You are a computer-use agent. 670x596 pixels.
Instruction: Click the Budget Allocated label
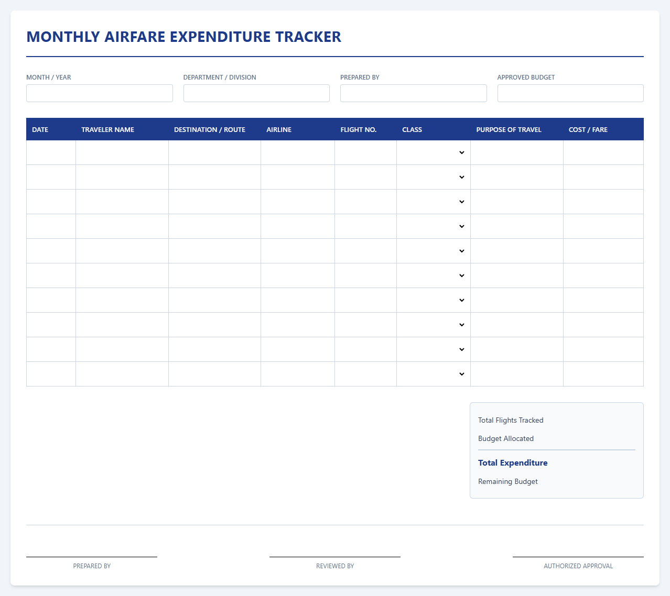506,438
